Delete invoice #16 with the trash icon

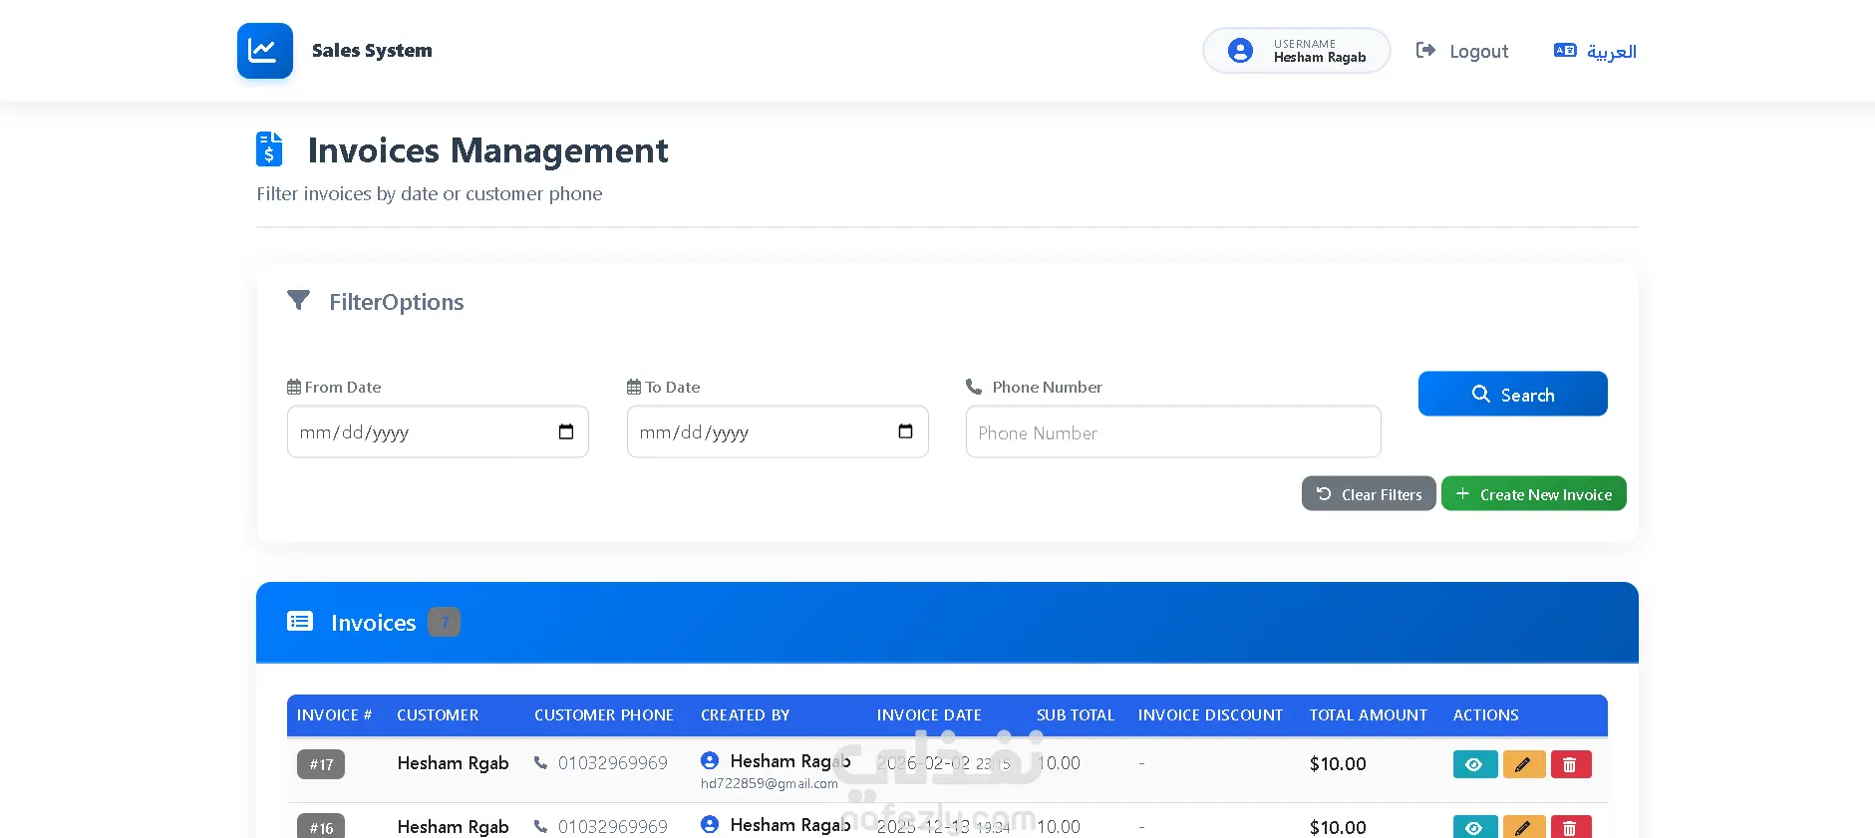(x=1571, y=827)
